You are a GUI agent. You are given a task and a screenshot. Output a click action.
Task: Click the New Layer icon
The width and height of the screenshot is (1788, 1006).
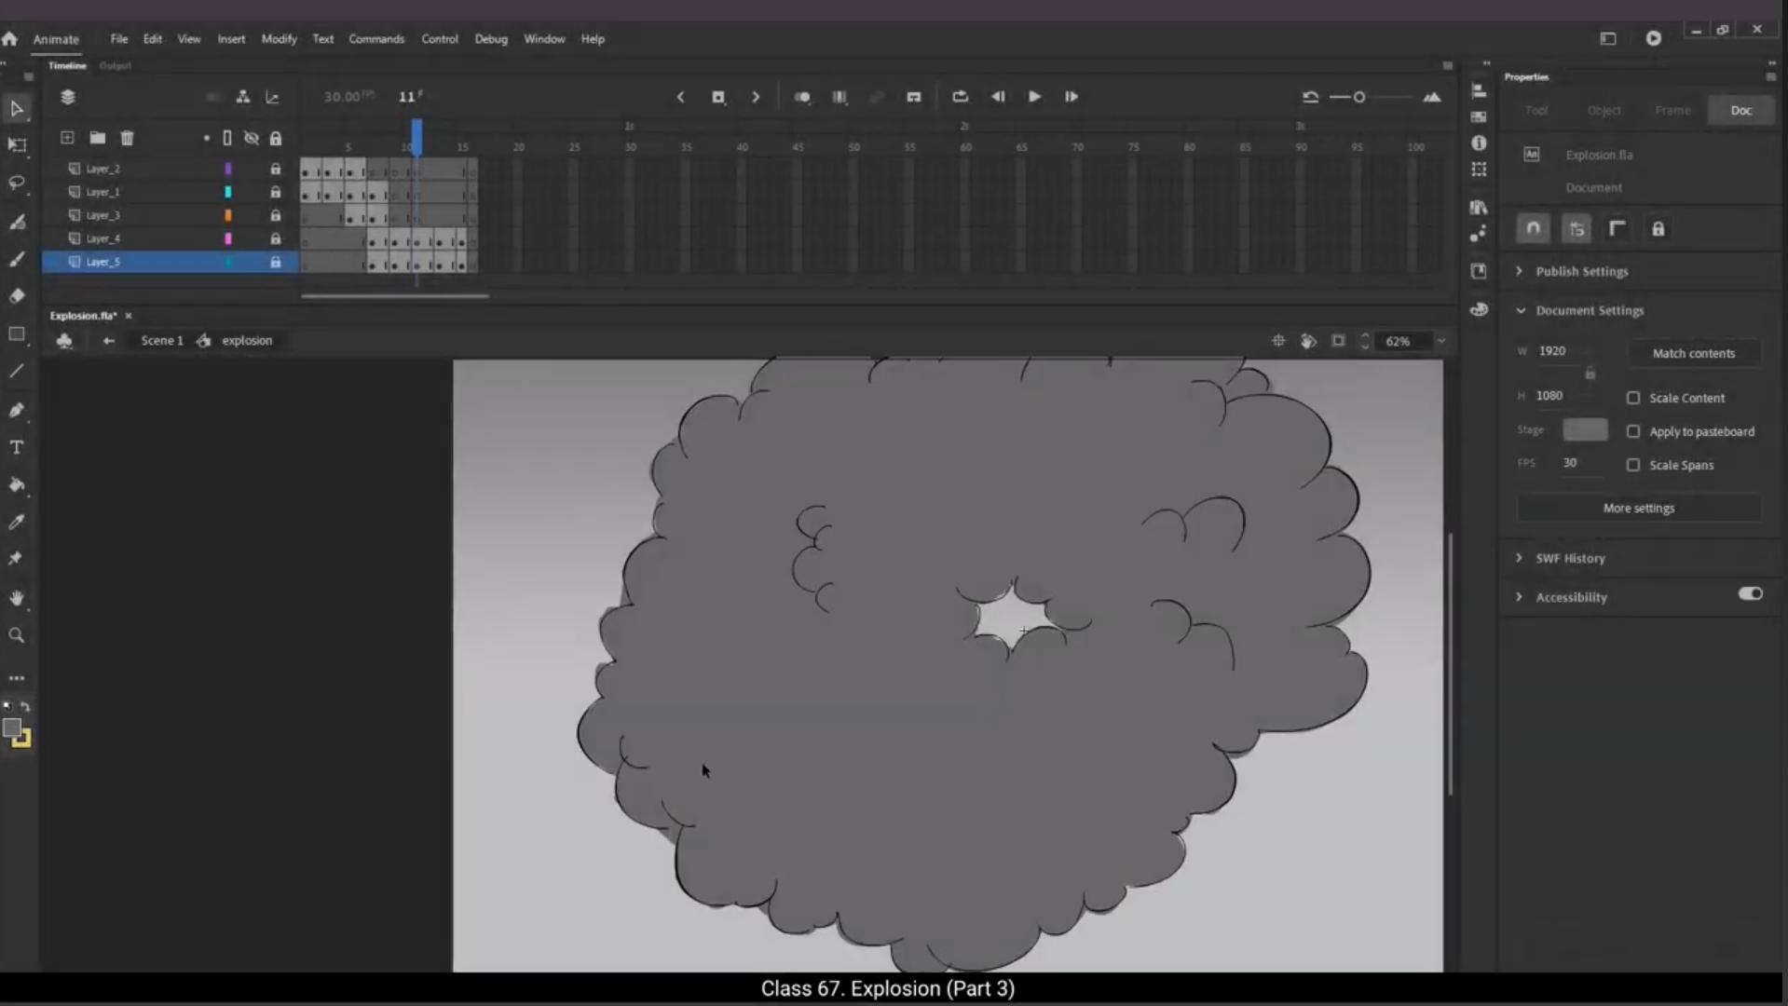pyautogui.click(x=67, y=138)
